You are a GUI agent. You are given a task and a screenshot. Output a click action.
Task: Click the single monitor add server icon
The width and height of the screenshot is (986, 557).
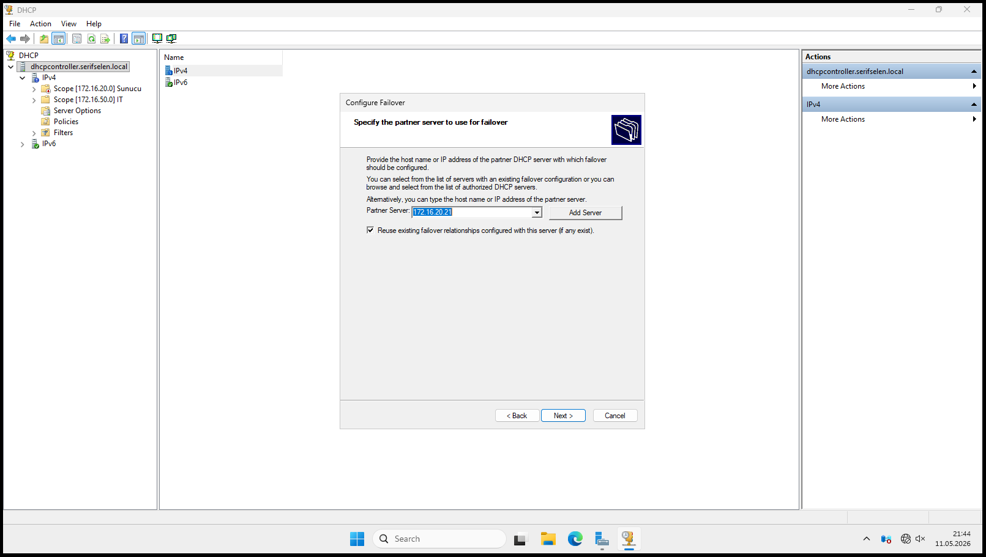point(157,39)
